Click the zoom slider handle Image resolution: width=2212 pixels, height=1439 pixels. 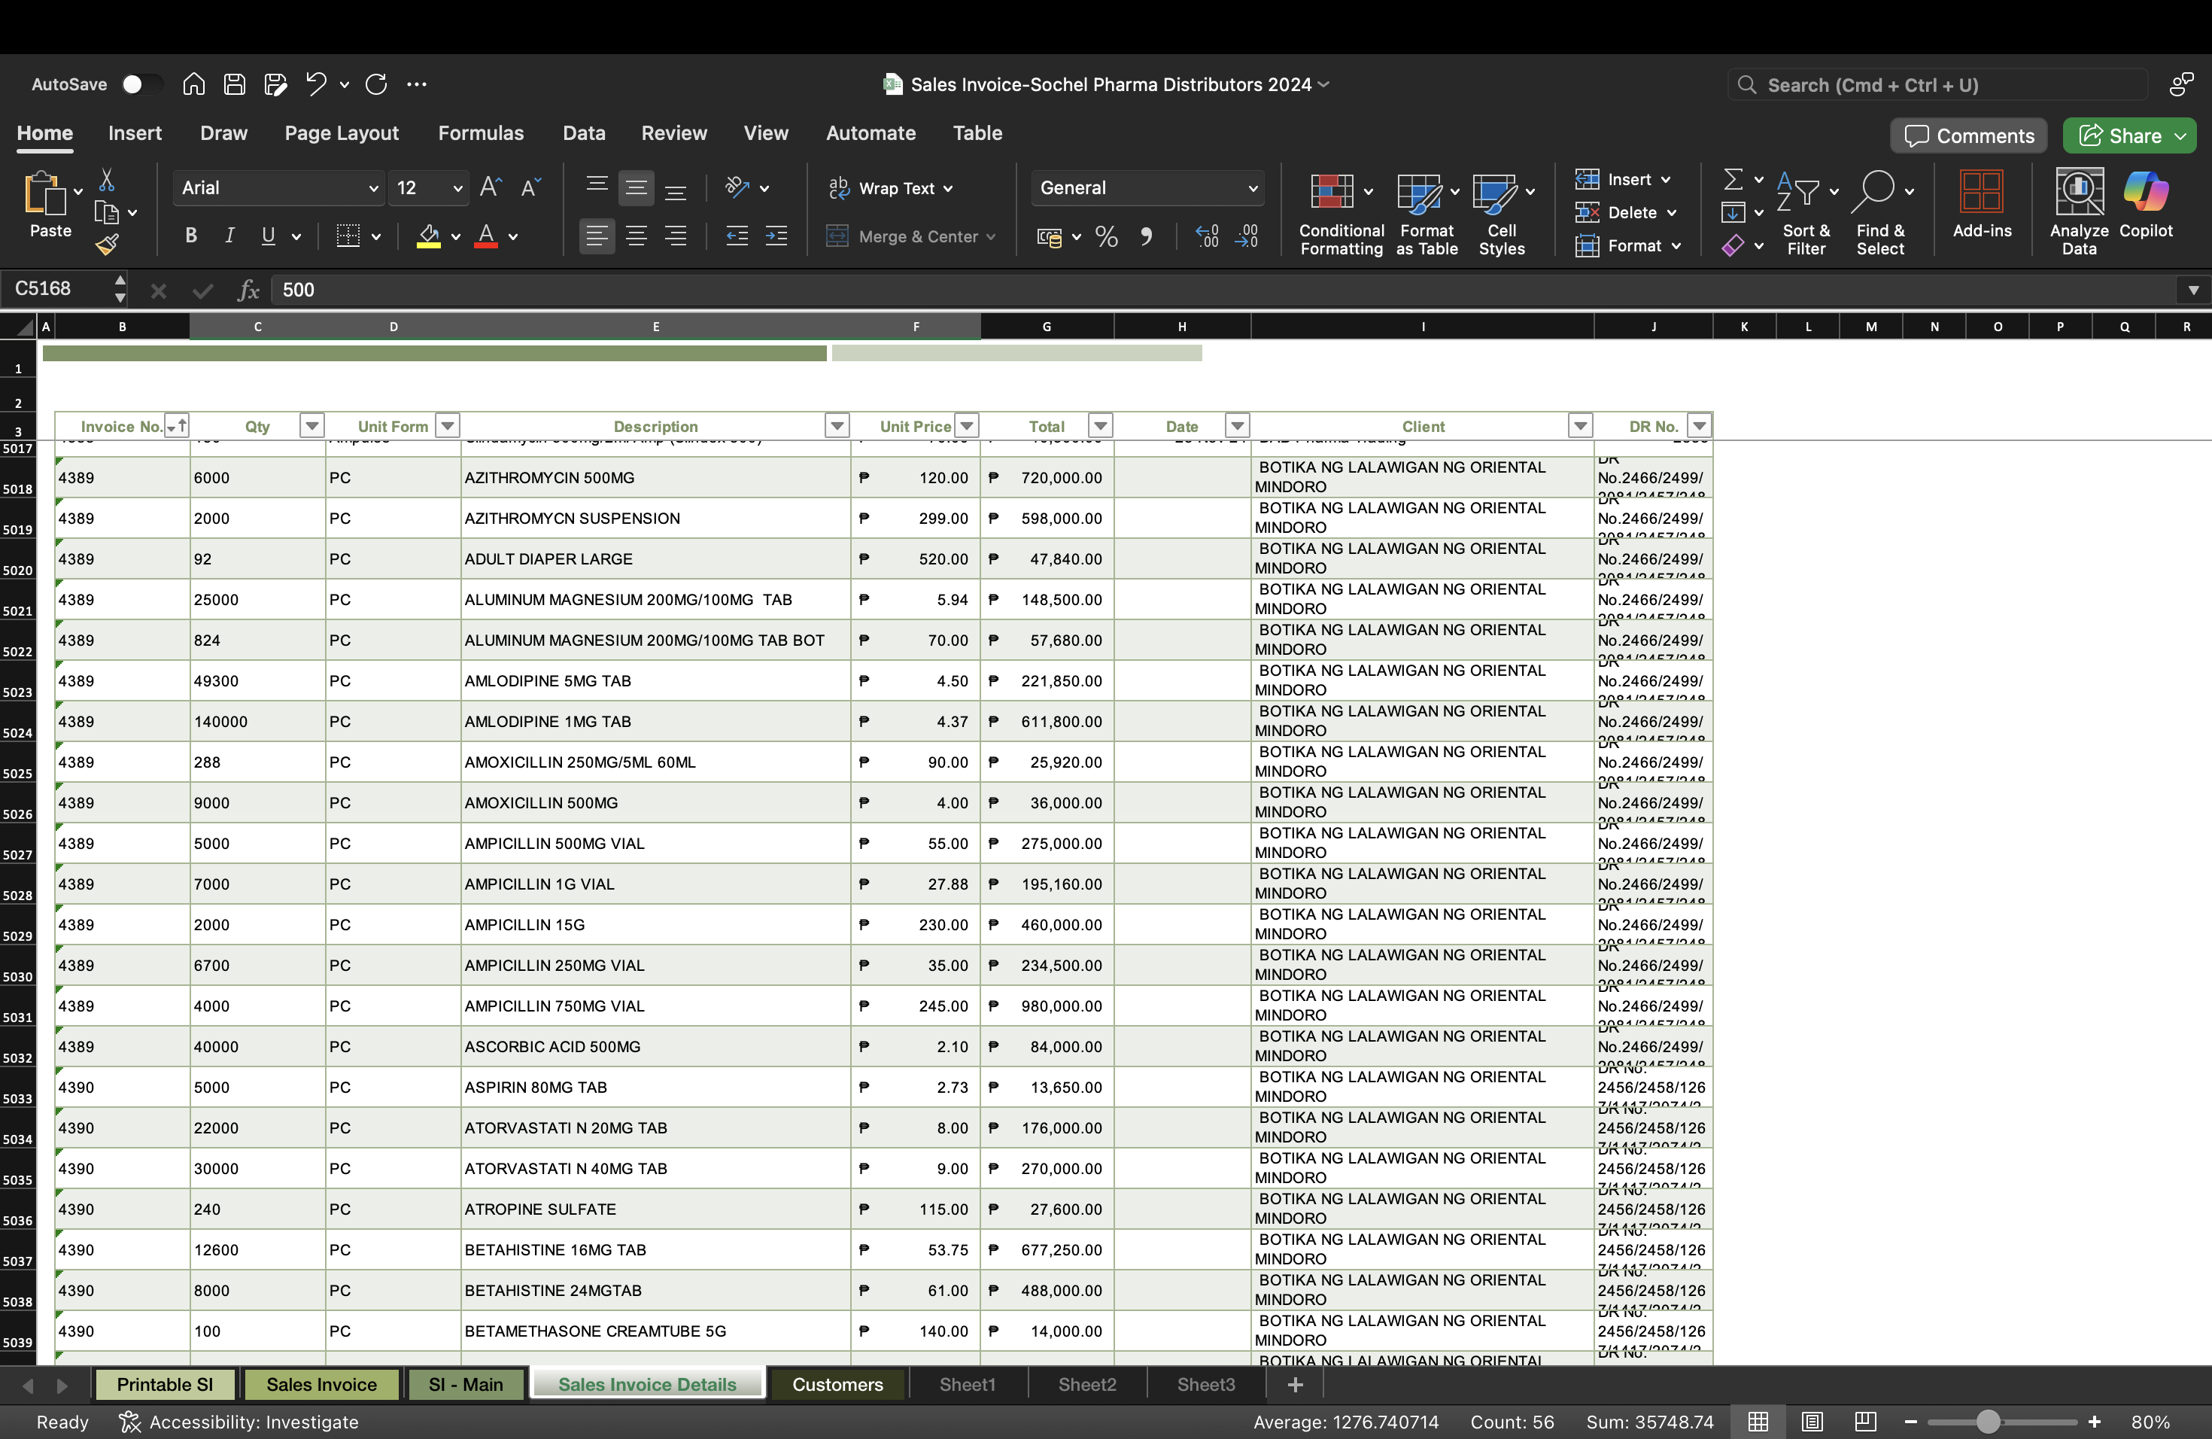pos(1987,1422)
